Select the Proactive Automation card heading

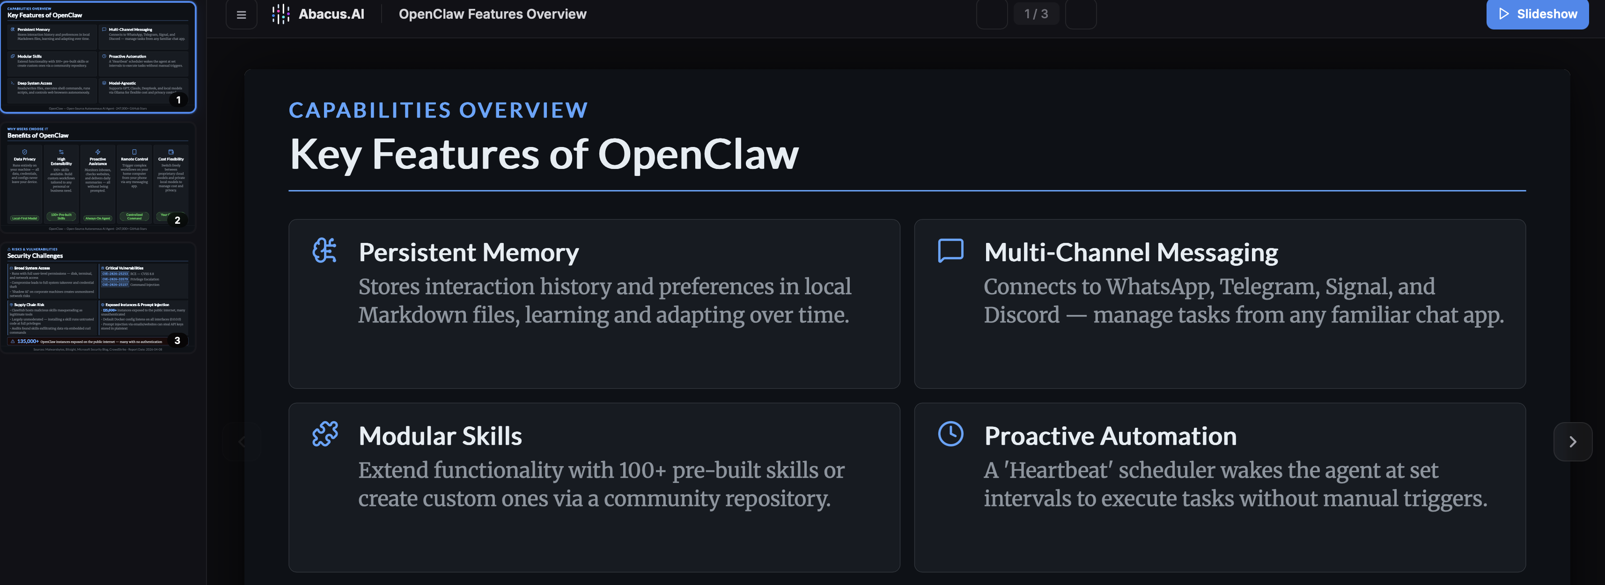point(1110,436)
